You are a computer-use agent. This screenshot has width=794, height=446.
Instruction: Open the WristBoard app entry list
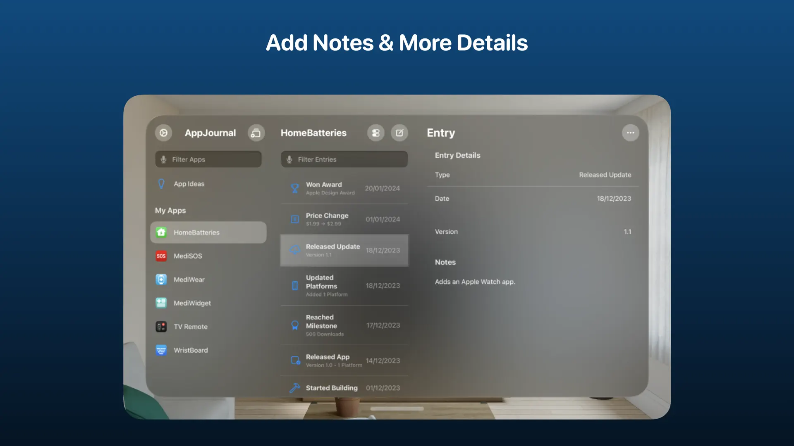191,350
